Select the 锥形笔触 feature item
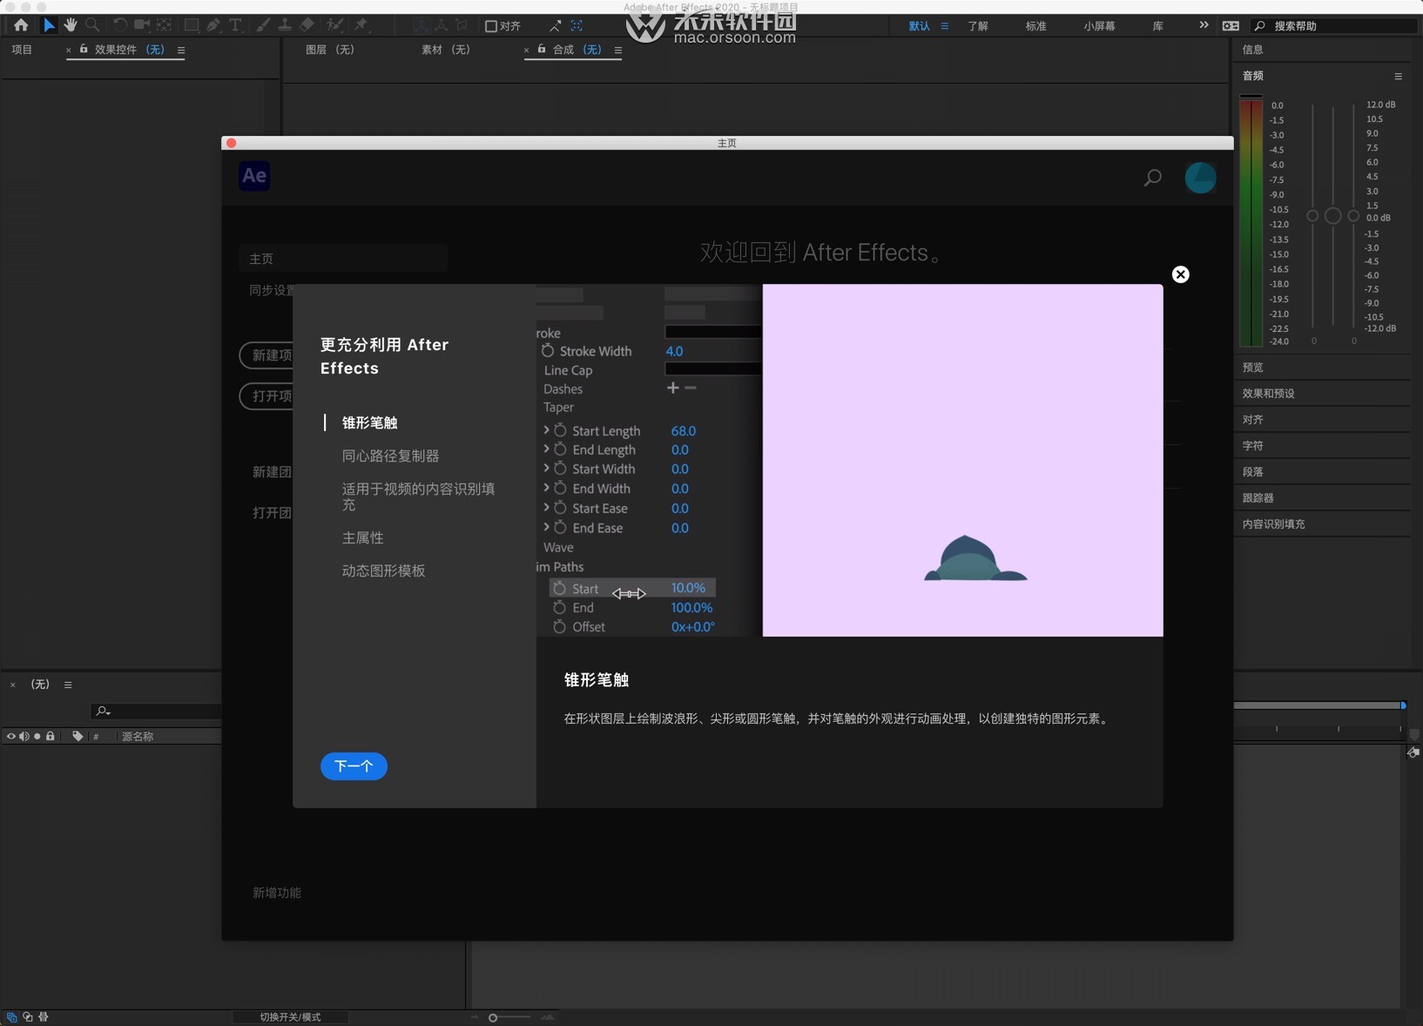This screenshot has height=1026, width=1423. point(369,422)
